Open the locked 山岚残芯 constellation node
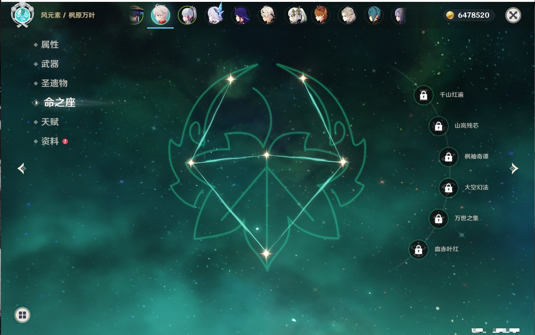The height and width of the screenshot is (335, 535). click(439, 126)
